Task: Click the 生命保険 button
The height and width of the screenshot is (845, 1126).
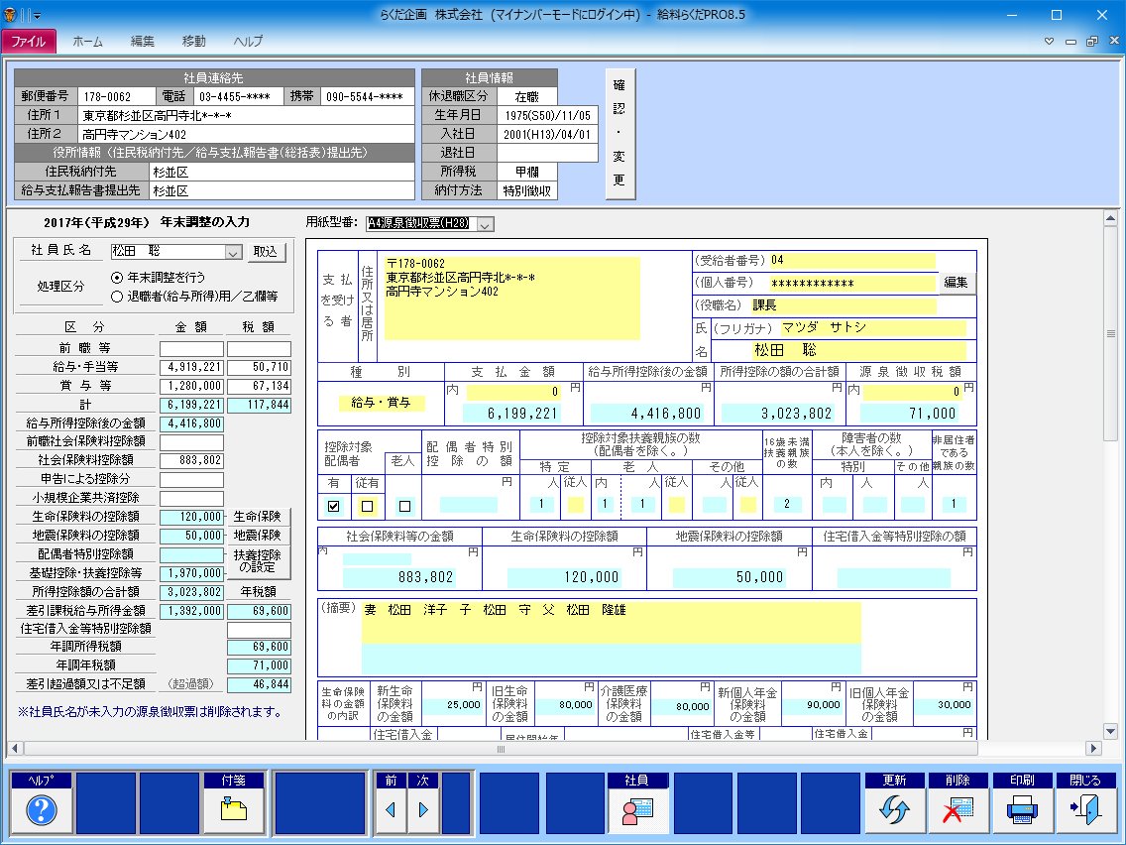Action: (257, 517)
